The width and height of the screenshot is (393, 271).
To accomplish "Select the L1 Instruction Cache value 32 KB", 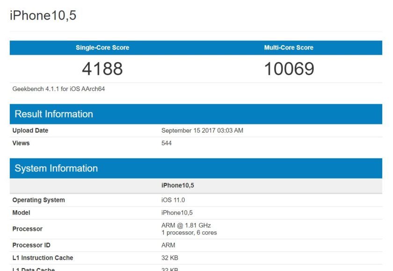I will 170,258.
